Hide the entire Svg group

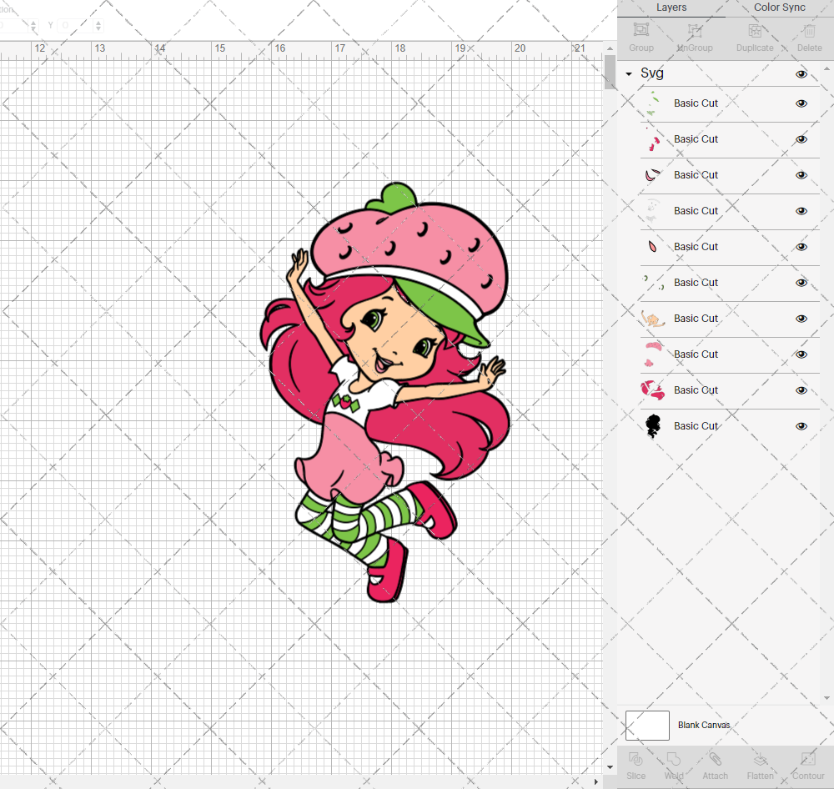pyautogui.click(x=801, y=73)
